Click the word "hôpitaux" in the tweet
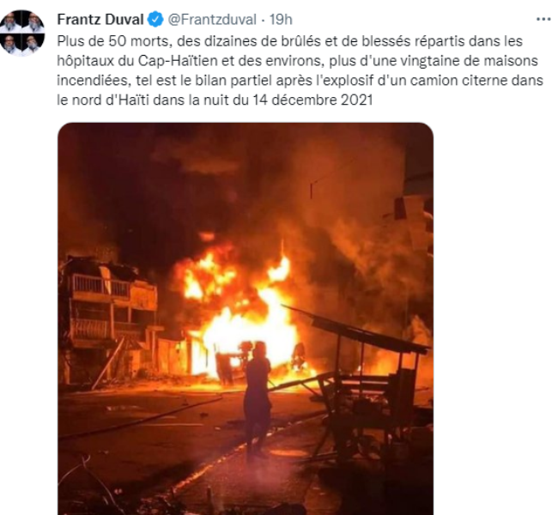The image size is (558, 515). pos(85,61)
